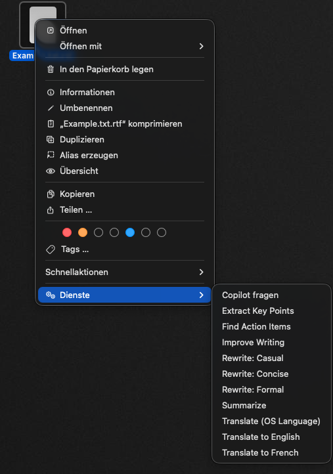Image resolution: width=333 pixels, height=474 pixels.
Task: Expand the Öffnen mit submenu arrow
Action: point(201,46)
